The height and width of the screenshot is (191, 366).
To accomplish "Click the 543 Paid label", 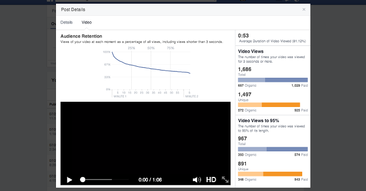I will coord(301,180).
